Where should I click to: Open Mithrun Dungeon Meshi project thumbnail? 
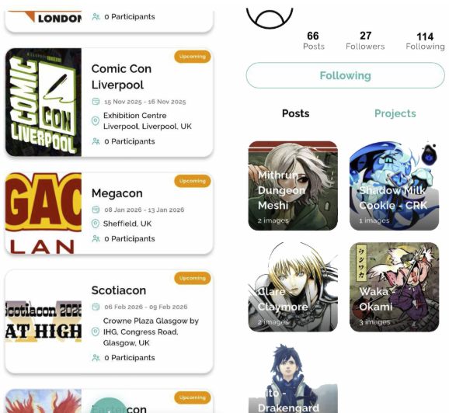coord(293,186)
